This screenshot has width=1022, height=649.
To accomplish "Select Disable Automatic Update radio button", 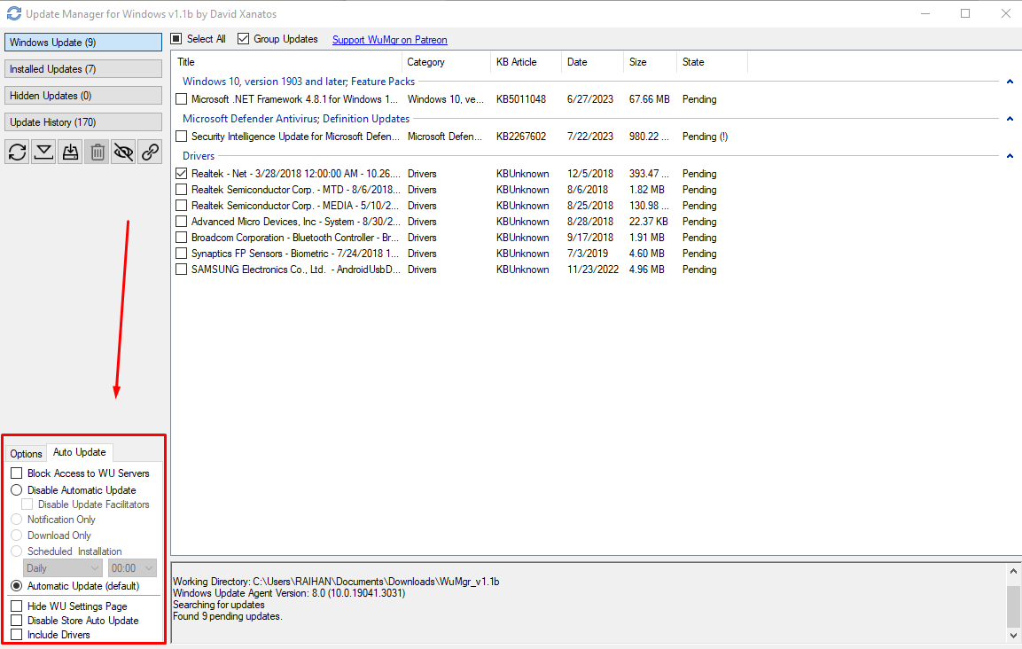I will [x=17, y=490].
